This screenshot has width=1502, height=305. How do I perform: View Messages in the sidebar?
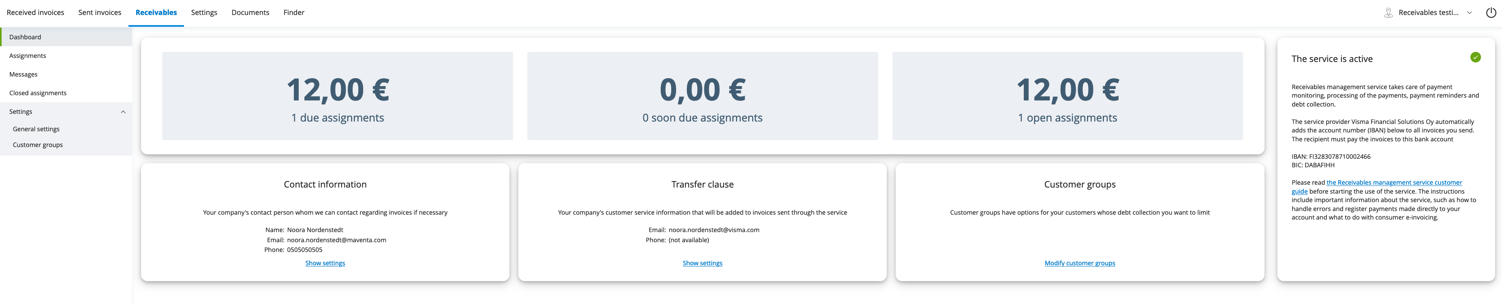coord(24,74)
